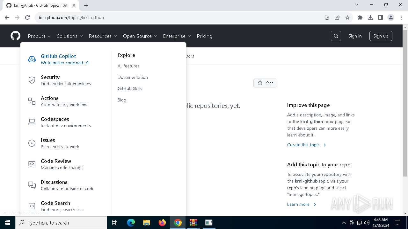Select the Security menu entry

[x=65, y=80]
